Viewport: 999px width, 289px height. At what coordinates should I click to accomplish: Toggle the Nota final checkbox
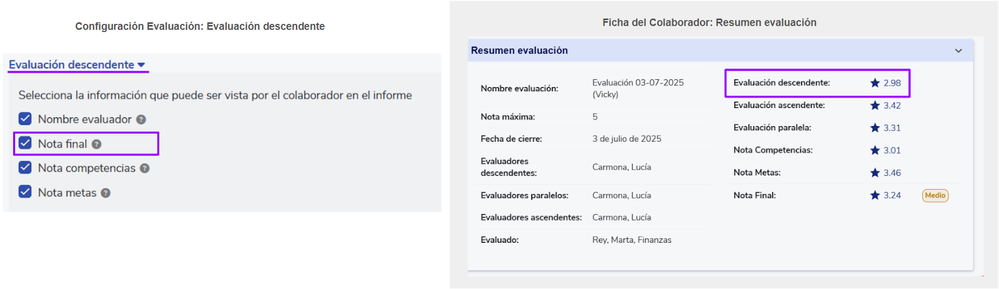click(x=25, y=143)
